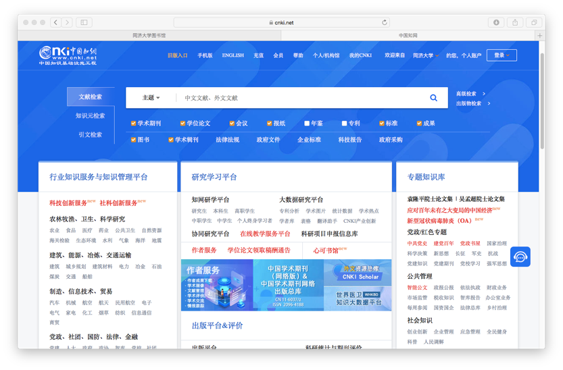Click the 旧版入口 link in header

[178, 55]
